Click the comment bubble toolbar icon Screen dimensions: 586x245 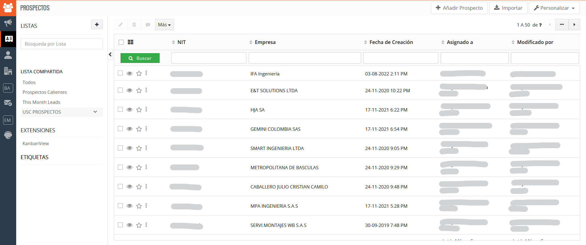[148, 25]
